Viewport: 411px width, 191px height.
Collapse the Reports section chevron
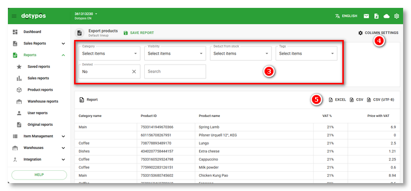63,55
